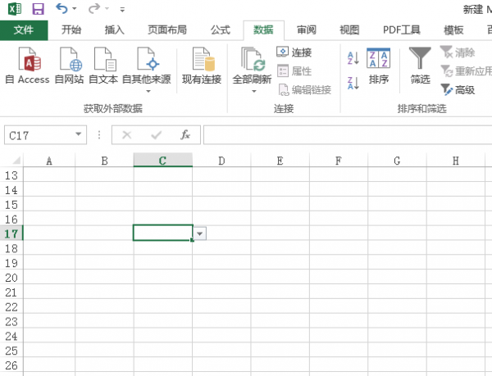Open the C17 cell validation dropdown arrow
This screenshot has width=492, height=376.
point(199,233)
